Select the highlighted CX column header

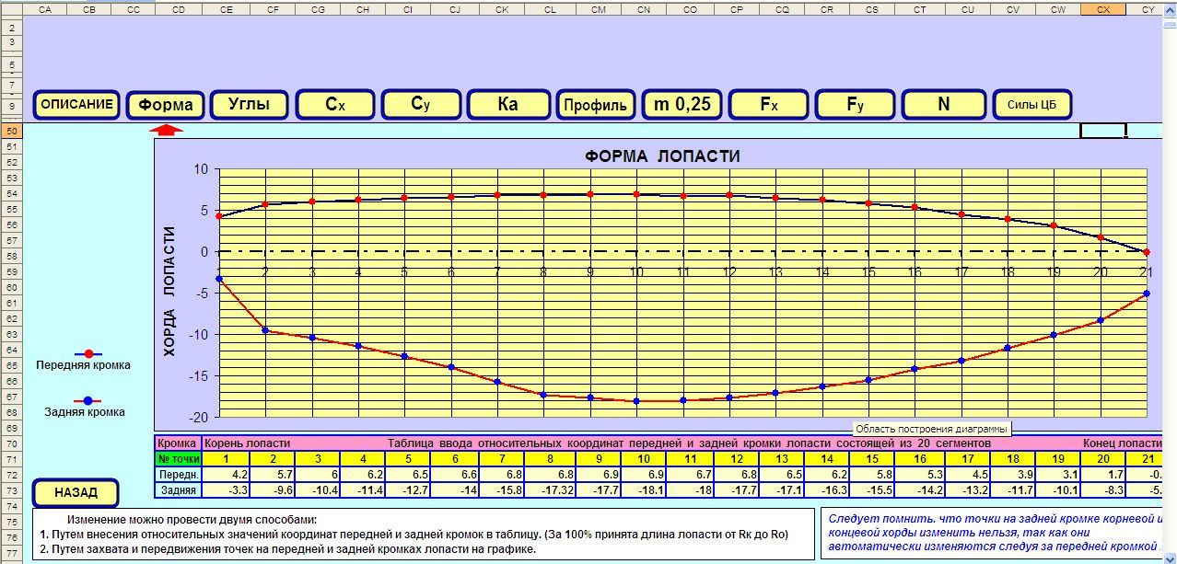click(1102, 8)
